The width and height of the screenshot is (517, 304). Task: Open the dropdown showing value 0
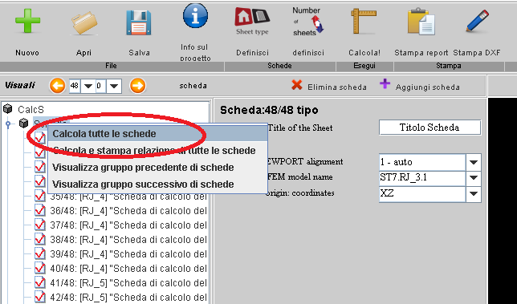click(x=114, y=87)
